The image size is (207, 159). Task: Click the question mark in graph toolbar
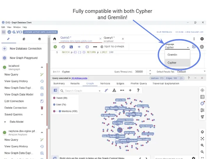click(x=138, y=90)
